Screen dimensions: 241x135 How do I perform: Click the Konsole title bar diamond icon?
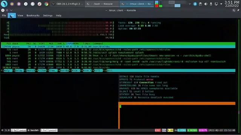tap(7, 10)
